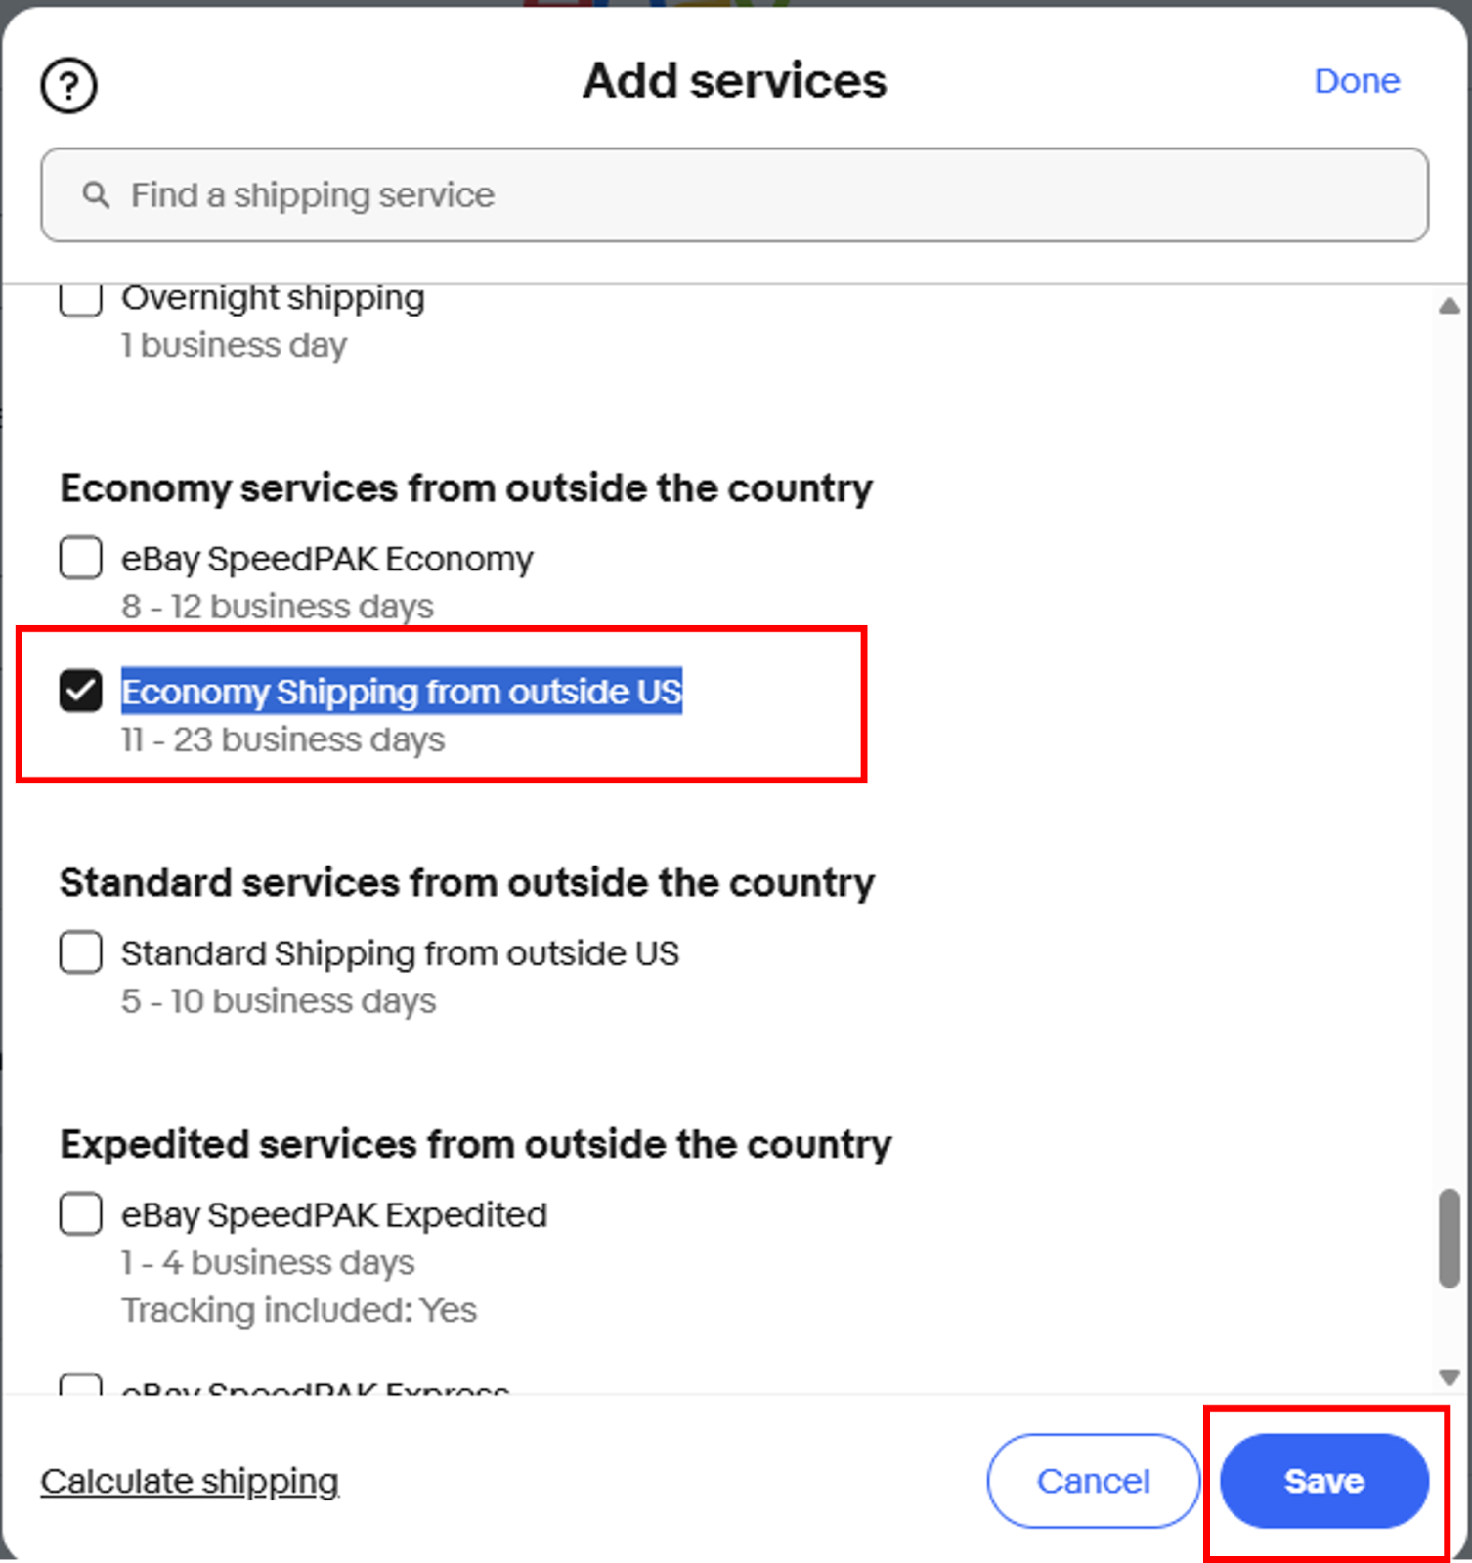Save the selected shipping services

(1324, 1481)
